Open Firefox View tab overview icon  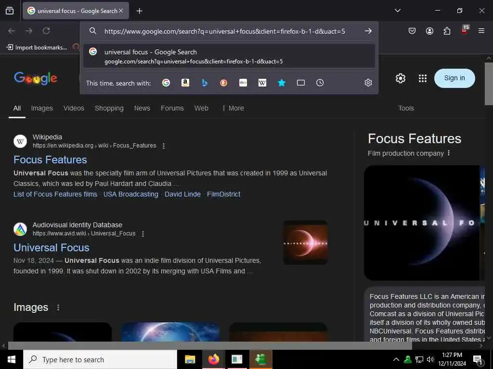(10, 11)
